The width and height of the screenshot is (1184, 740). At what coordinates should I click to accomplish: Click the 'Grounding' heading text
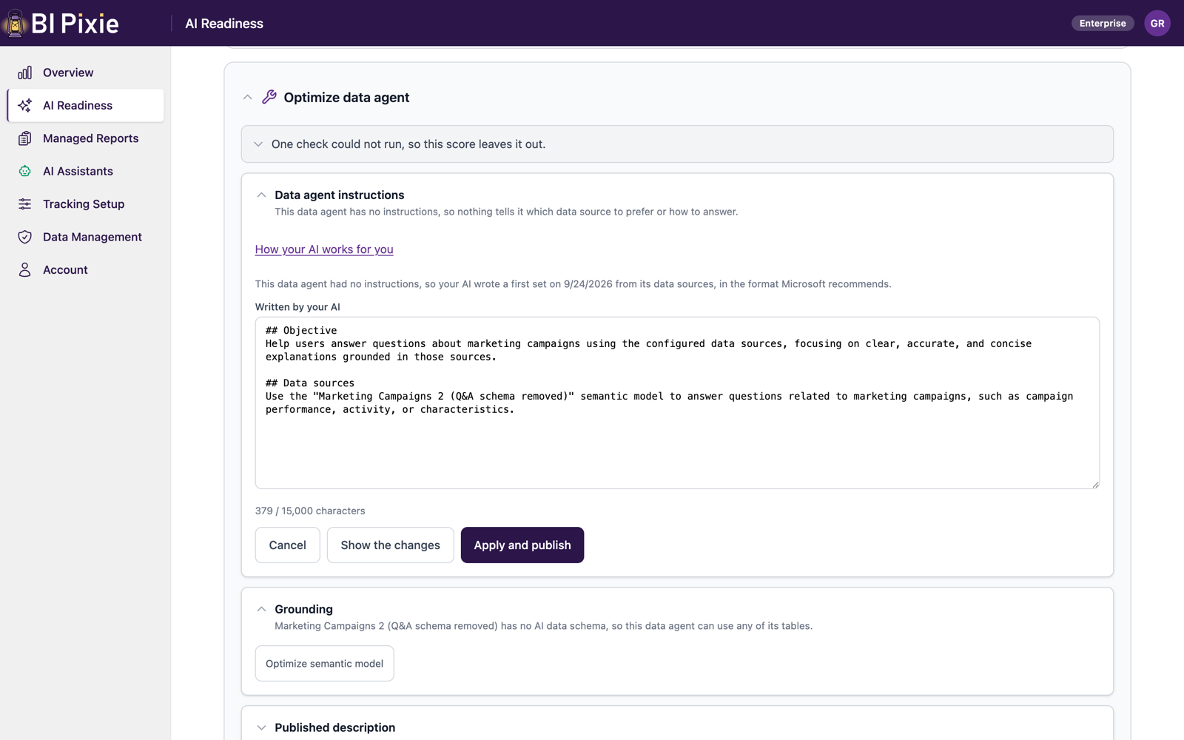pos(304,609)
